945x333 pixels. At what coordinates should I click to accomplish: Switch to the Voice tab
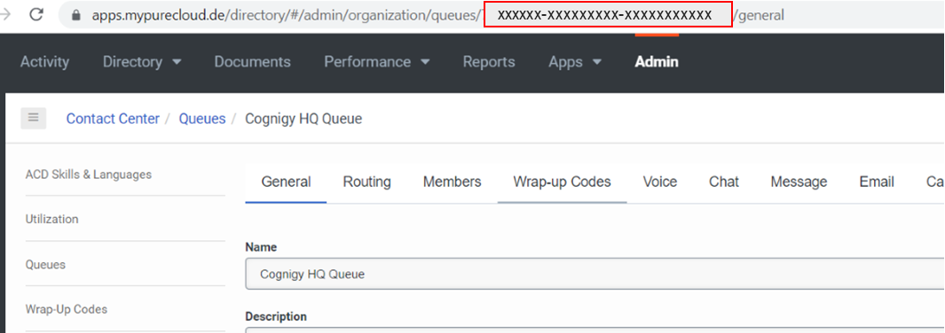click(x=660, y=182)
